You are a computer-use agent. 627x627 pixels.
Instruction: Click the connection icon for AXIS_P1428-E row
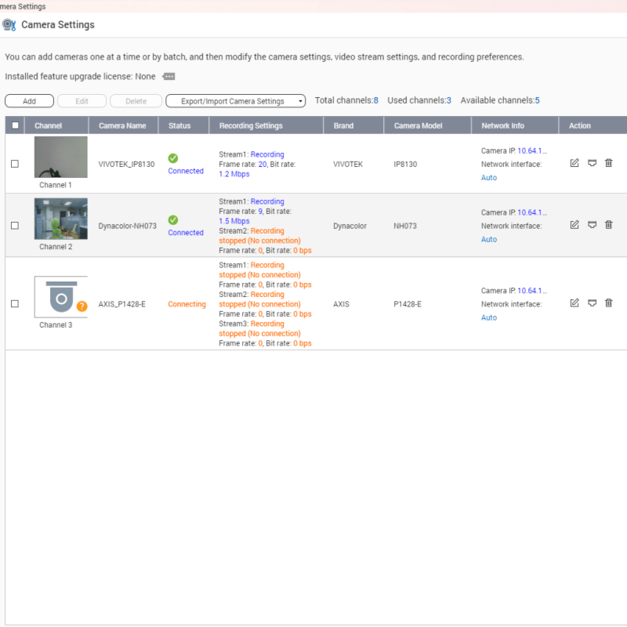(592, 303)
